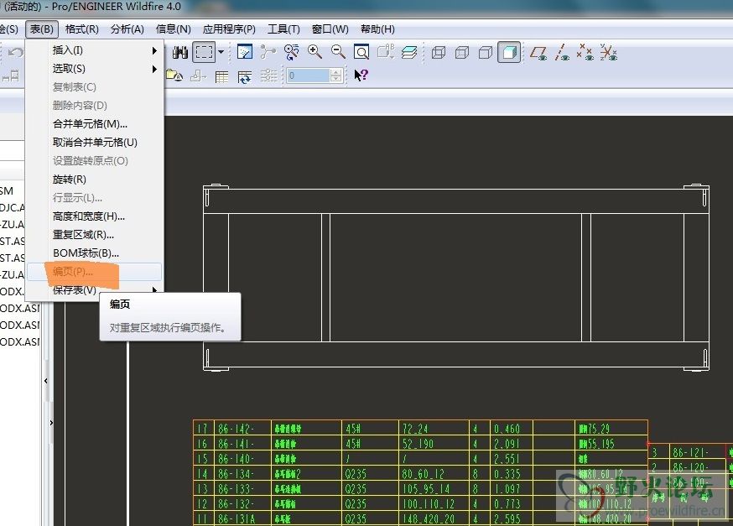Image resolution: width=733 pixels, height=526 pixels.
Task: Open the 工具(T) menu
Action: (283, 29)
